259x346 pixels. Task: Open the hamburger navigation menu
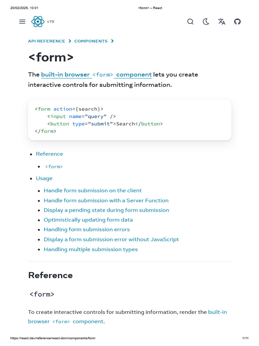(22, 22)
